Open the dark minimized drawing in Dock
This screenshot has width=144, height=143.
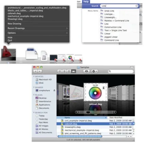pos(54,58)
